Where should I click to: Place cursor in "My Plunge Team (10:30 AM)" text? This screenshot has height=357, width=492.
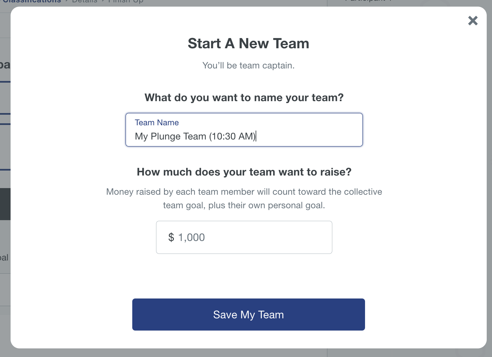click(195, 136)
